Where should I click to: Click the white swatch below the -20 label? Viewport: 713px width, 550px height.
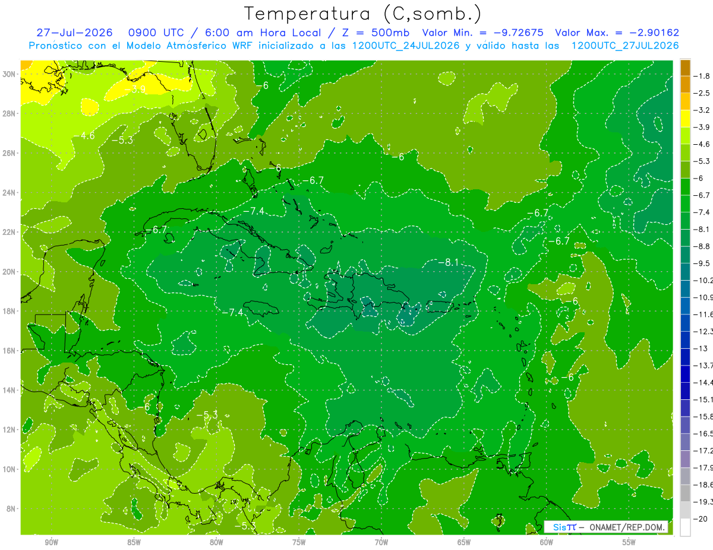pyautogui.click(x=685, y=527)
